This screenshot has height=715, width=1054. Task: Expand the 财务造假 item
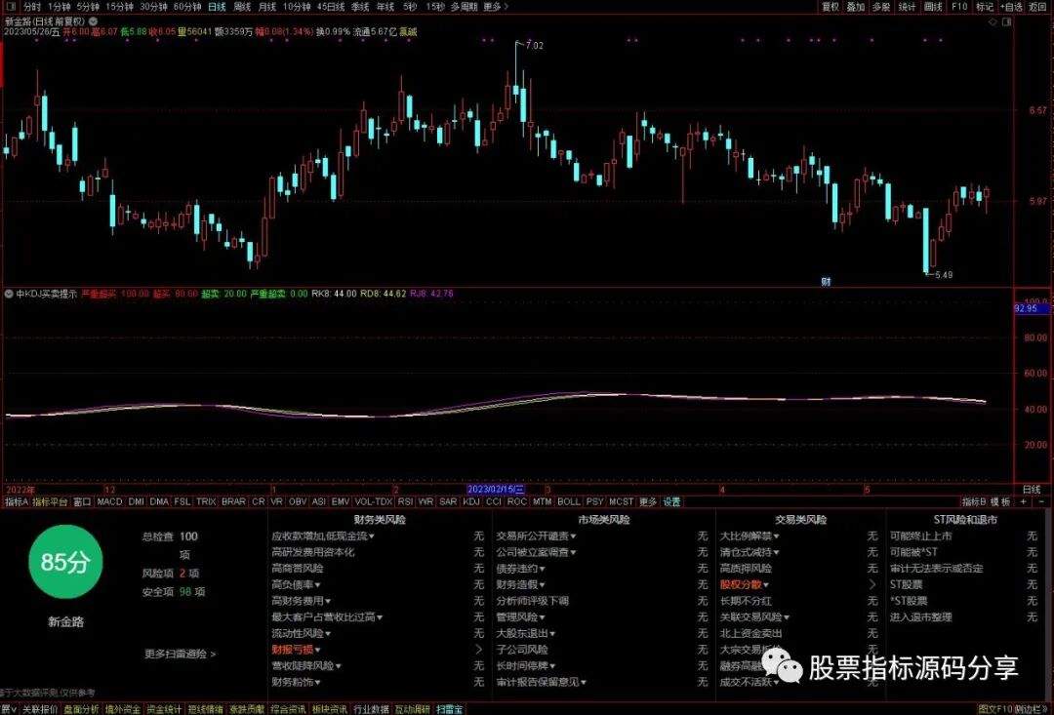[x=520, y=584]
